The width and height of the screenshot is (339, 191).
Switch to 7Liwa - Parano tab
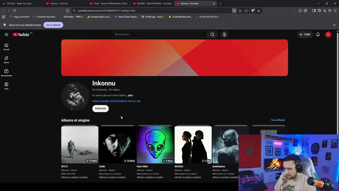(x=109, y=3)
